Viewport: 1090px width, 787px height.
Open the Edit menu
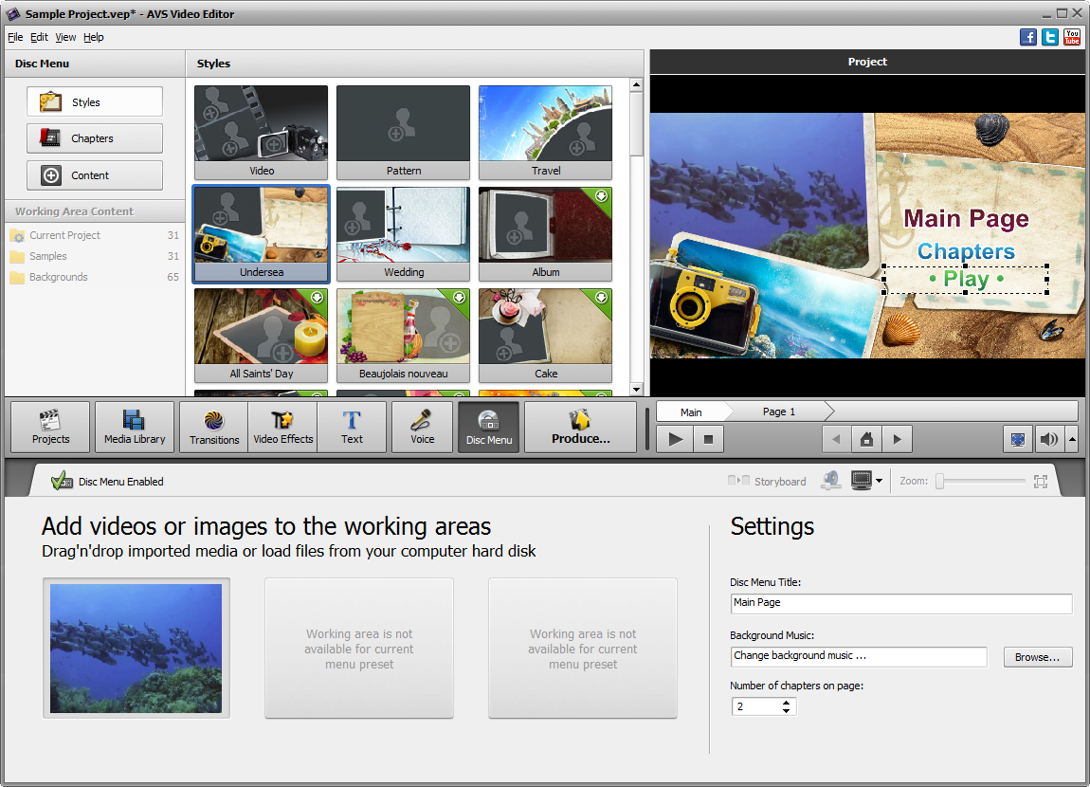tap(39, 37)
